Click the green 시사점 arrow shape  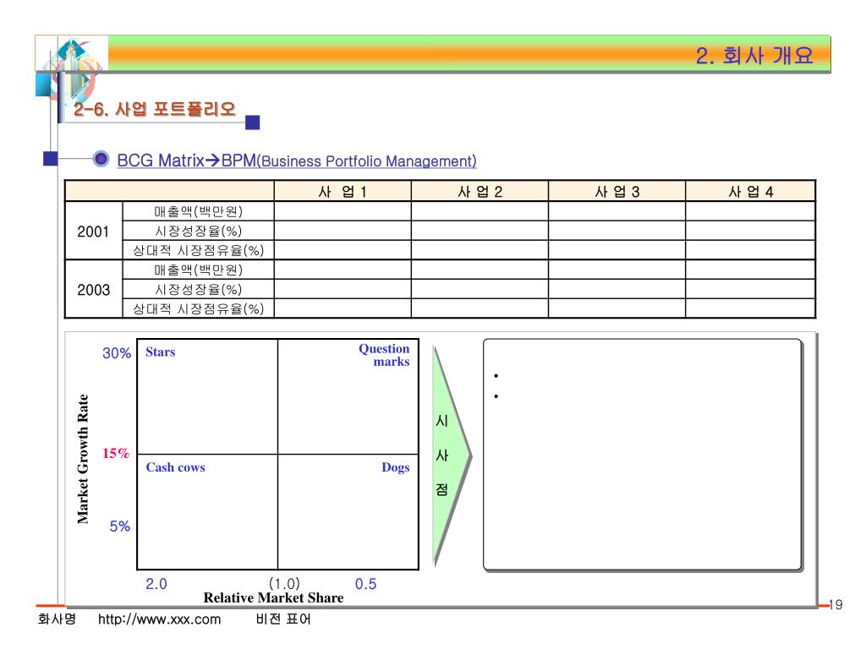point(452,455)
